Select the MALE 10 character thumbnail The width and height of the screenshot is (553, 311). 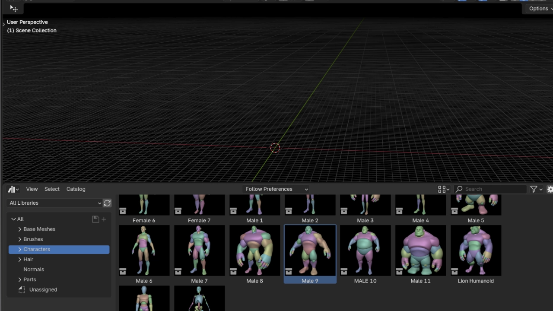[365, 251]
